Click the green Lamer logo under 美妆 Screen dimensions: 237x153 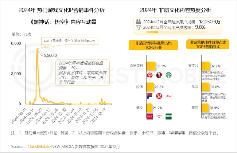tap(168, 117)
